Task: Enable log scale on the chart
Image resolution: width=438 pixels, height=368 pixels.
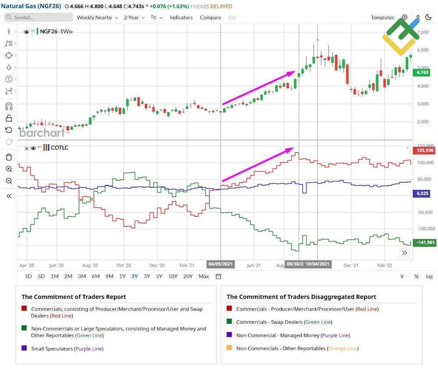Action: [x=429, y=276]
